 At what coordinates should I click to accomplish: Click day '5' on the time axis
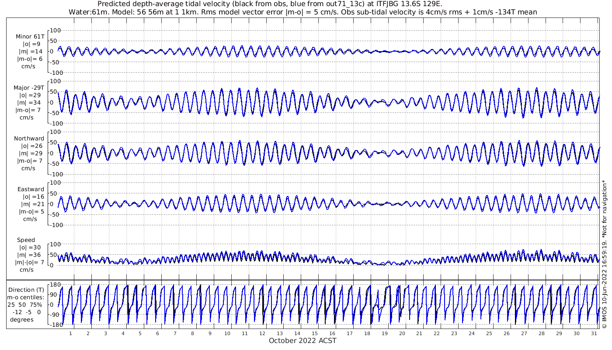click(x=140, y=333)
